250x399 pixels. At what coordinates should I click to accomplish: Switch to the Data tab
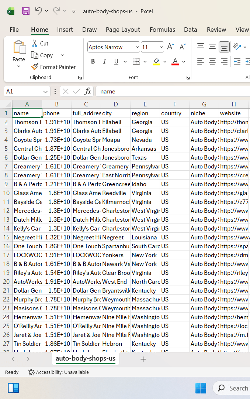[191, 30]
